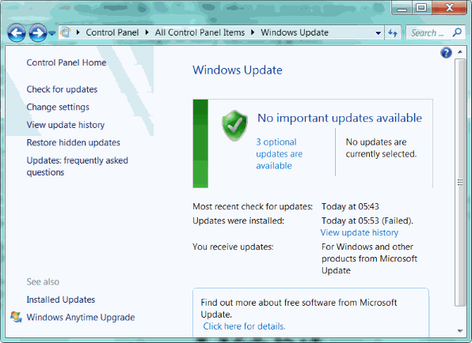Screen dimensions: 472x343
Task: Open Updates: frequently asked questions
Action: pyautogui.click(x=78, y=166)
